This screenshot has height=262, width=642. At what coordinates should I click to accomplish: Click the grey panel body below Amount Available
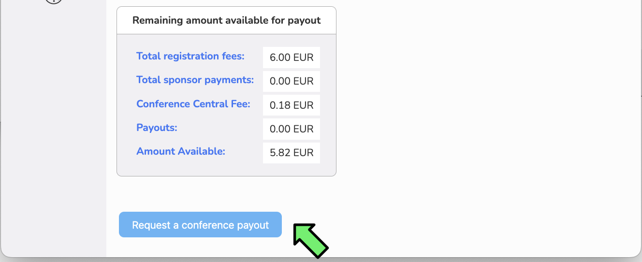(x=226, y=170)
